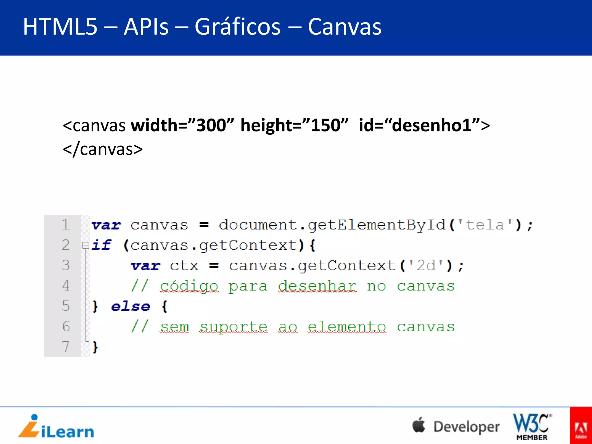The width and height of the screenshot is (592, 444).
Task: Collapse the if-block fold marker on line 2
Action: [x=86, y=245]
